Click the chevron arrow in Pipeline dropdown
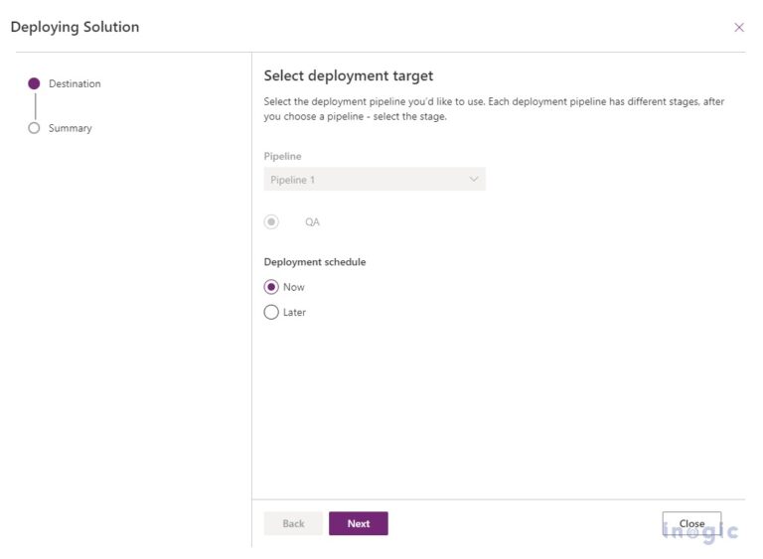The width and height of the screenshot is (763, 559). tap(473, 180)
